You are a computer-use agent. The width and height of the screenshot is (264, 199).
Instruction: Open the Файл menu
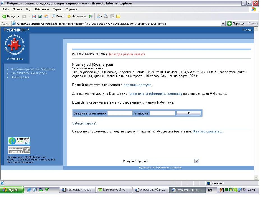pos(6,10)
